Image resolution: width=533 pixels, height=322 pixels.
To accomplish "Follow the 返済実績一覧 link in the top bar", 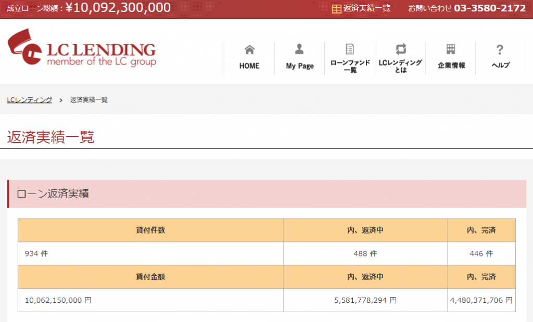I will coord(366,9).
